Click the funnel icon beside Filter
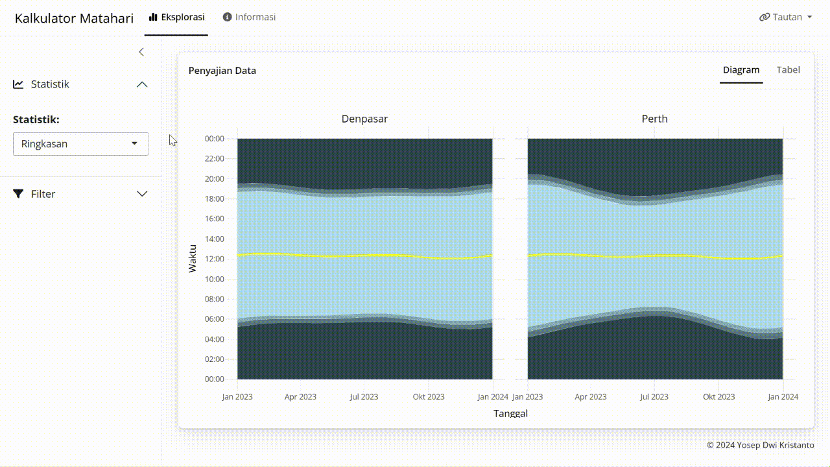 pos(18,194)
